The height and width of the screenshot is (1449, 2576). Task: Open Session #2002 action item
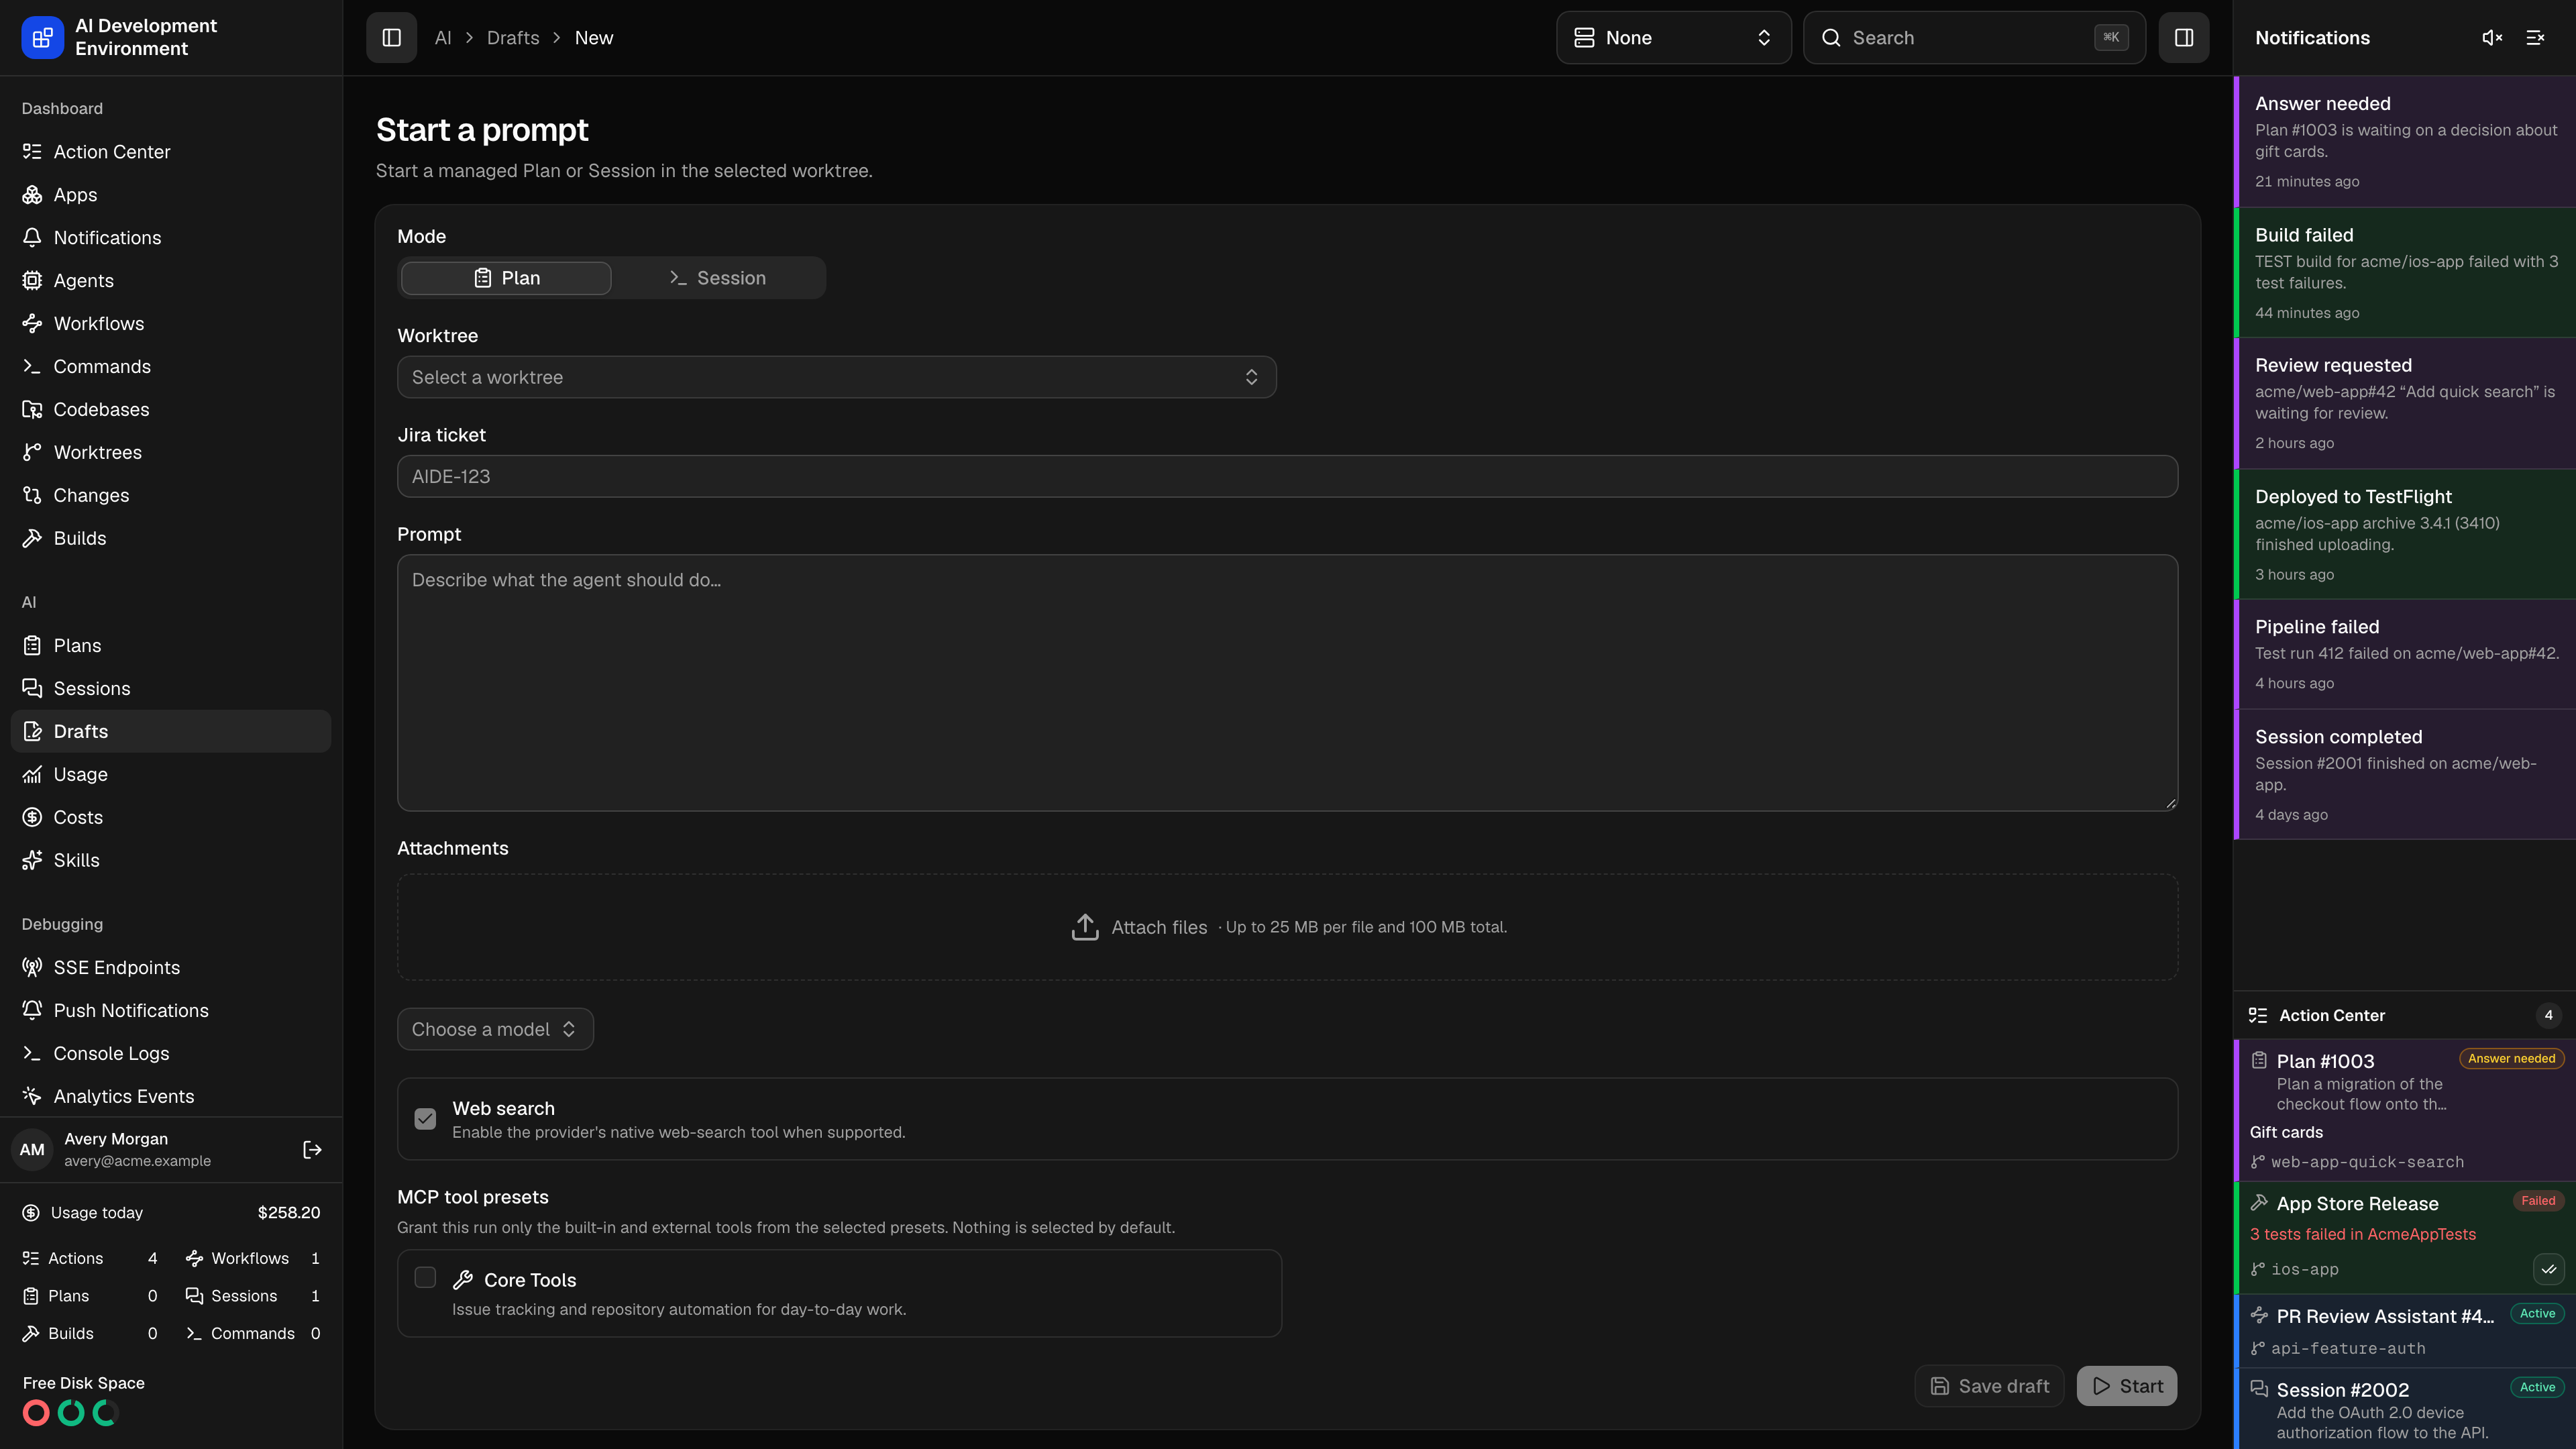pos(2405,1410)
